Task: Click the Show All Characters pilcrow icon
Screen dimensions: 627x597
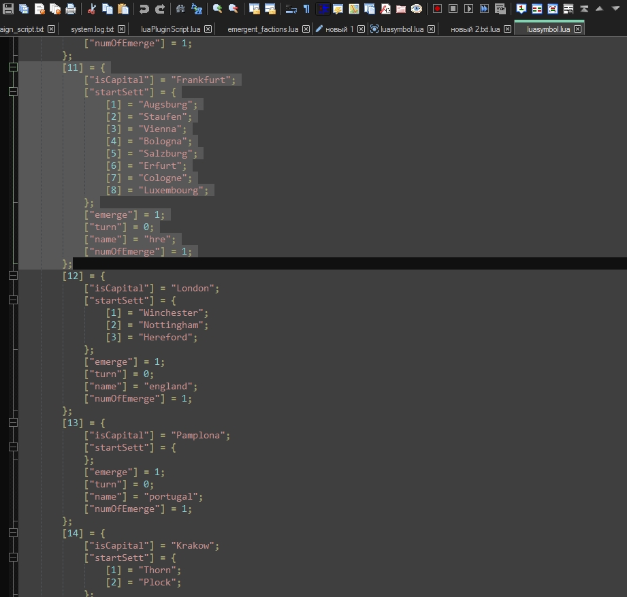Action: [x=306, y=9]
